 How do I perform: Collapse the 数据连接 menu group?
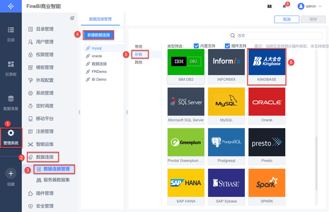point(45,157)
